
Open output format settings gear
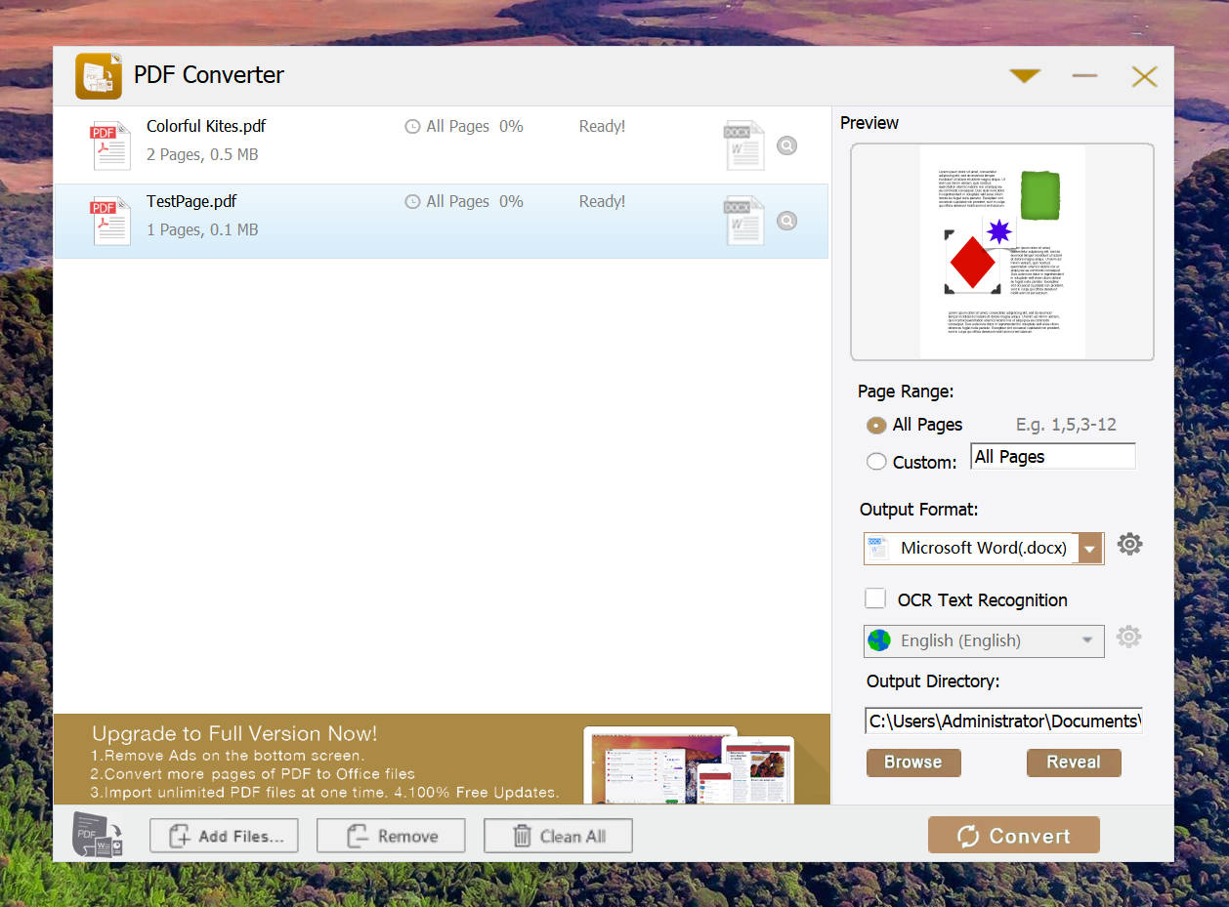(x=1129, y=545)
